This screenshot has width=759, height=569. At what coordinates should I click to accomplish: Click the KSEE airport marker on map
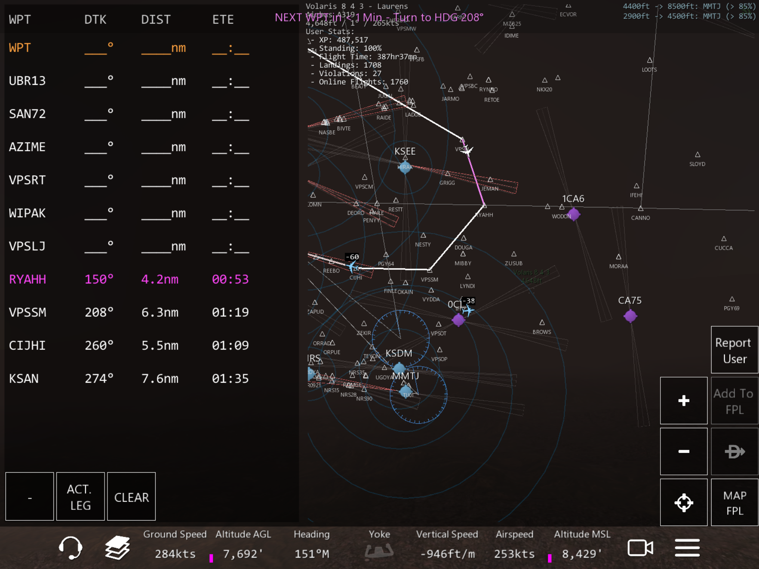[405, 167]
